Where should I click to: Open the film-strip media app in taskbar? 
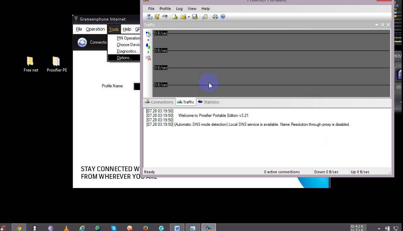point(35,228)
